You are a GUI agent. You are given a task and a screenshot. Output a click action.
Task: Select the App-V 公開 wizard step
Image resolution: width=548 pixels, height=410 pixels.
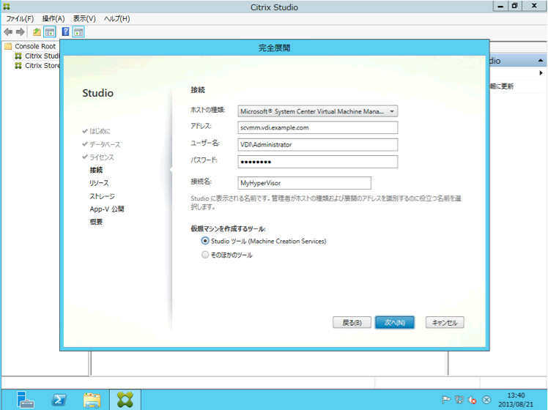107,209
